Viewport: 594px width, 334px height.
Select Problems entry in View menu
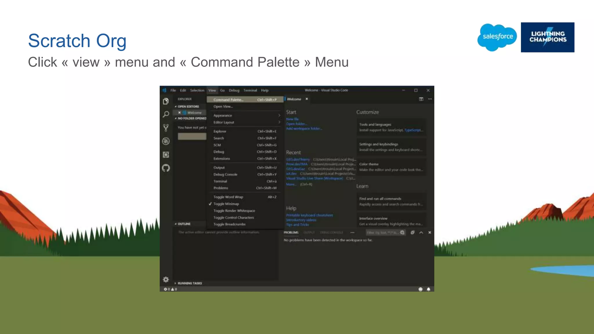coord(245,188)
